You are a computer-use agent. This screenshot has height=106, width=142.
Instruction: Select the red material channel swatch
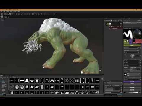click(x=138, y=41)
